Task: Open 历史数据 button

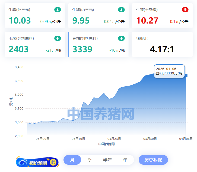Action: pyautogui.click(x=153, y=160)
